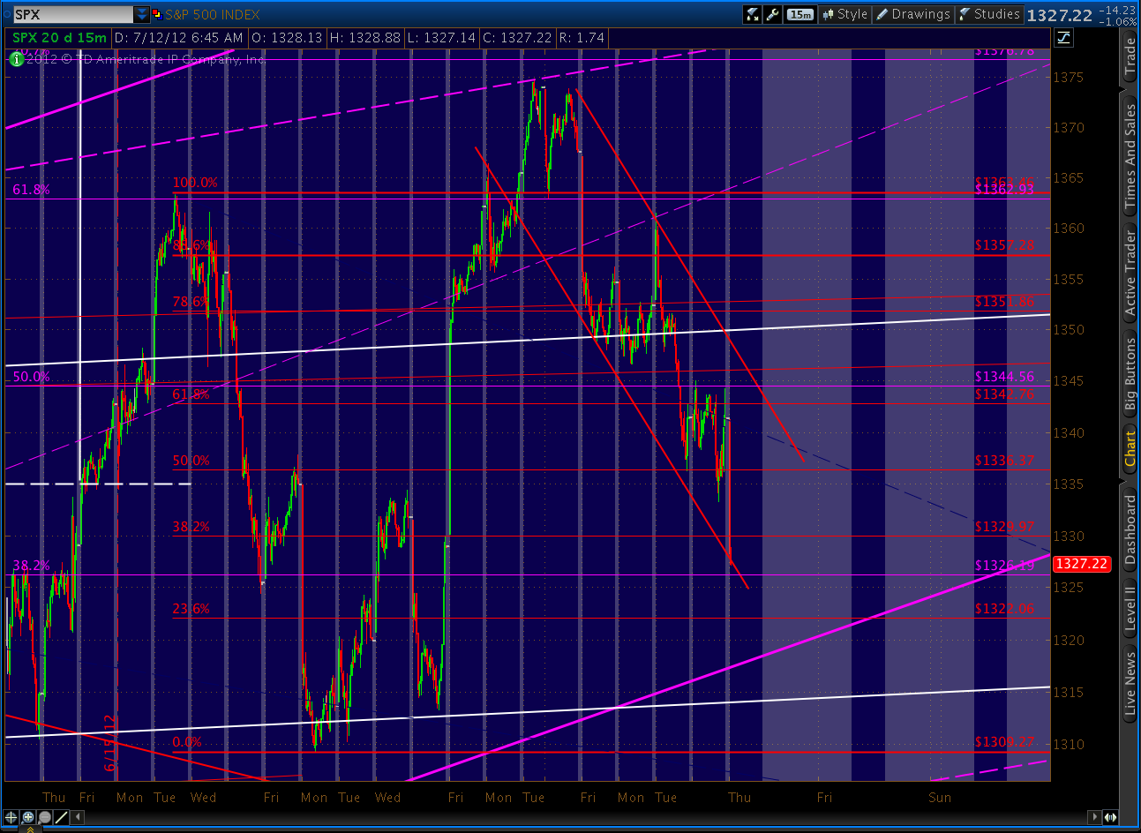Viewport: 1141px width, 833px height.
Task: Switch to the Active Trader side tab
Action: [1130, 272]
